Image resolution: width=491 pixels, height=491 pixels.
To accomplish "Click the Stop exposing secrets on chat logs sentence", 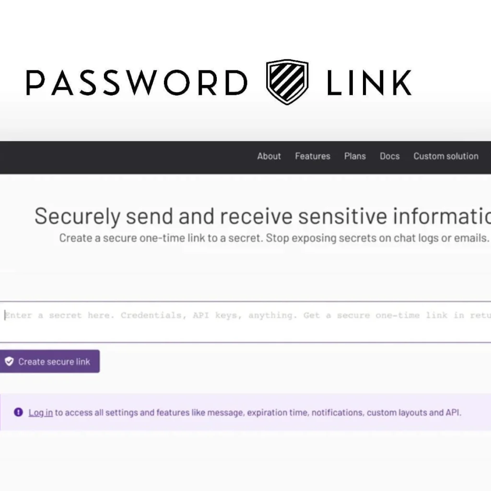I will coord(377,238).
